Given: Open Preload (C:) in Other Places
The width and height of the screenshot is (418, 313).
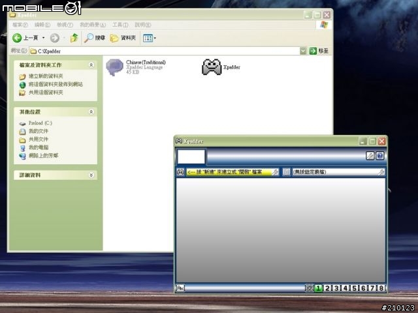Looking at the screenshot, I should pos(40,123).
